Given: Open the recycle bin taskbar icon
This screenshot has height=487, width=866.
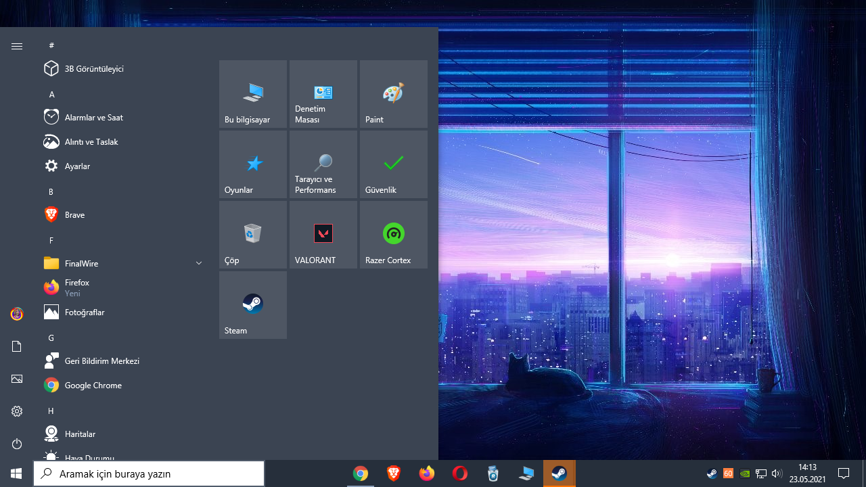Looking at the screenshot, I should coord(493,473).
